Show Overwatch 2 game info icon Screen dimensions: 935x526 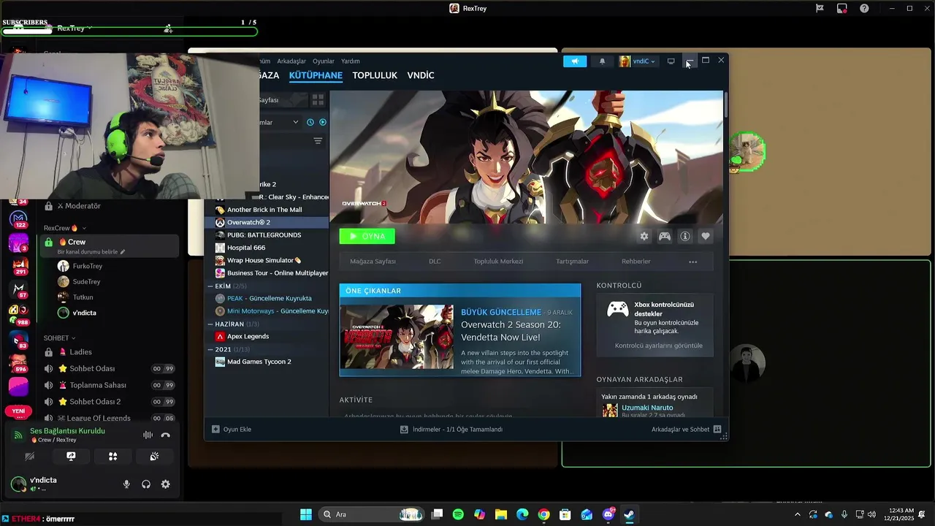tap(685, 237)
